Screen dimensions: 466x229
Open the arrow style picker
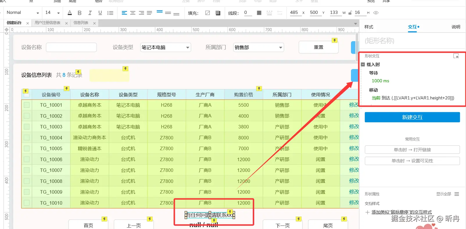(279, 13)
